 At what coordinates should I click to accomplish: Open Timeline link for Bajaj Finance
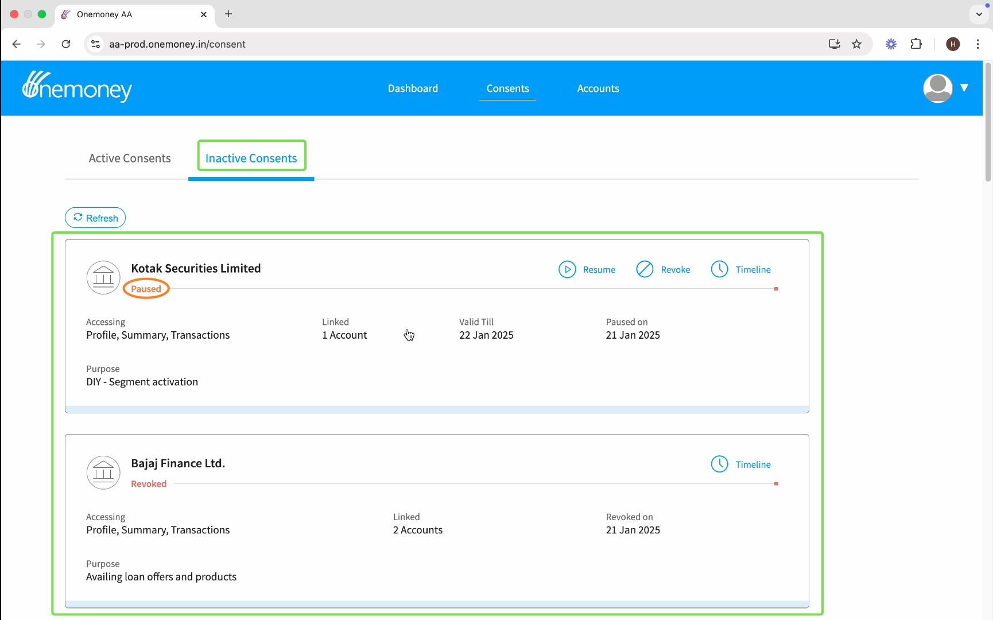click(x=753, y=465)
